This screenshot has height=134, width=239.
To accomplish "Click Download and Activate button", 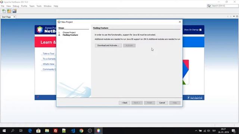I will (x=108, y=45).
